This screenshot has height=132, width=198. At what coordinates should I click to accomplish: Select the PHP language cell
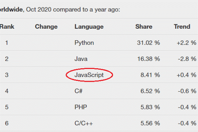tap(81, 107)
